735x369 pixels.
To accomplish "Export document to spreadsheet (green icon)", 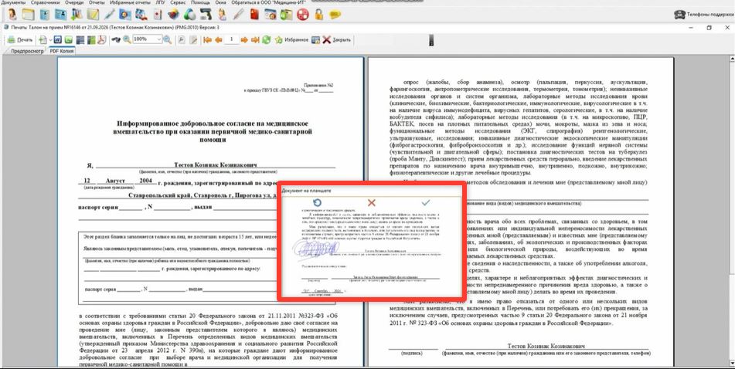I will (69, 40).
